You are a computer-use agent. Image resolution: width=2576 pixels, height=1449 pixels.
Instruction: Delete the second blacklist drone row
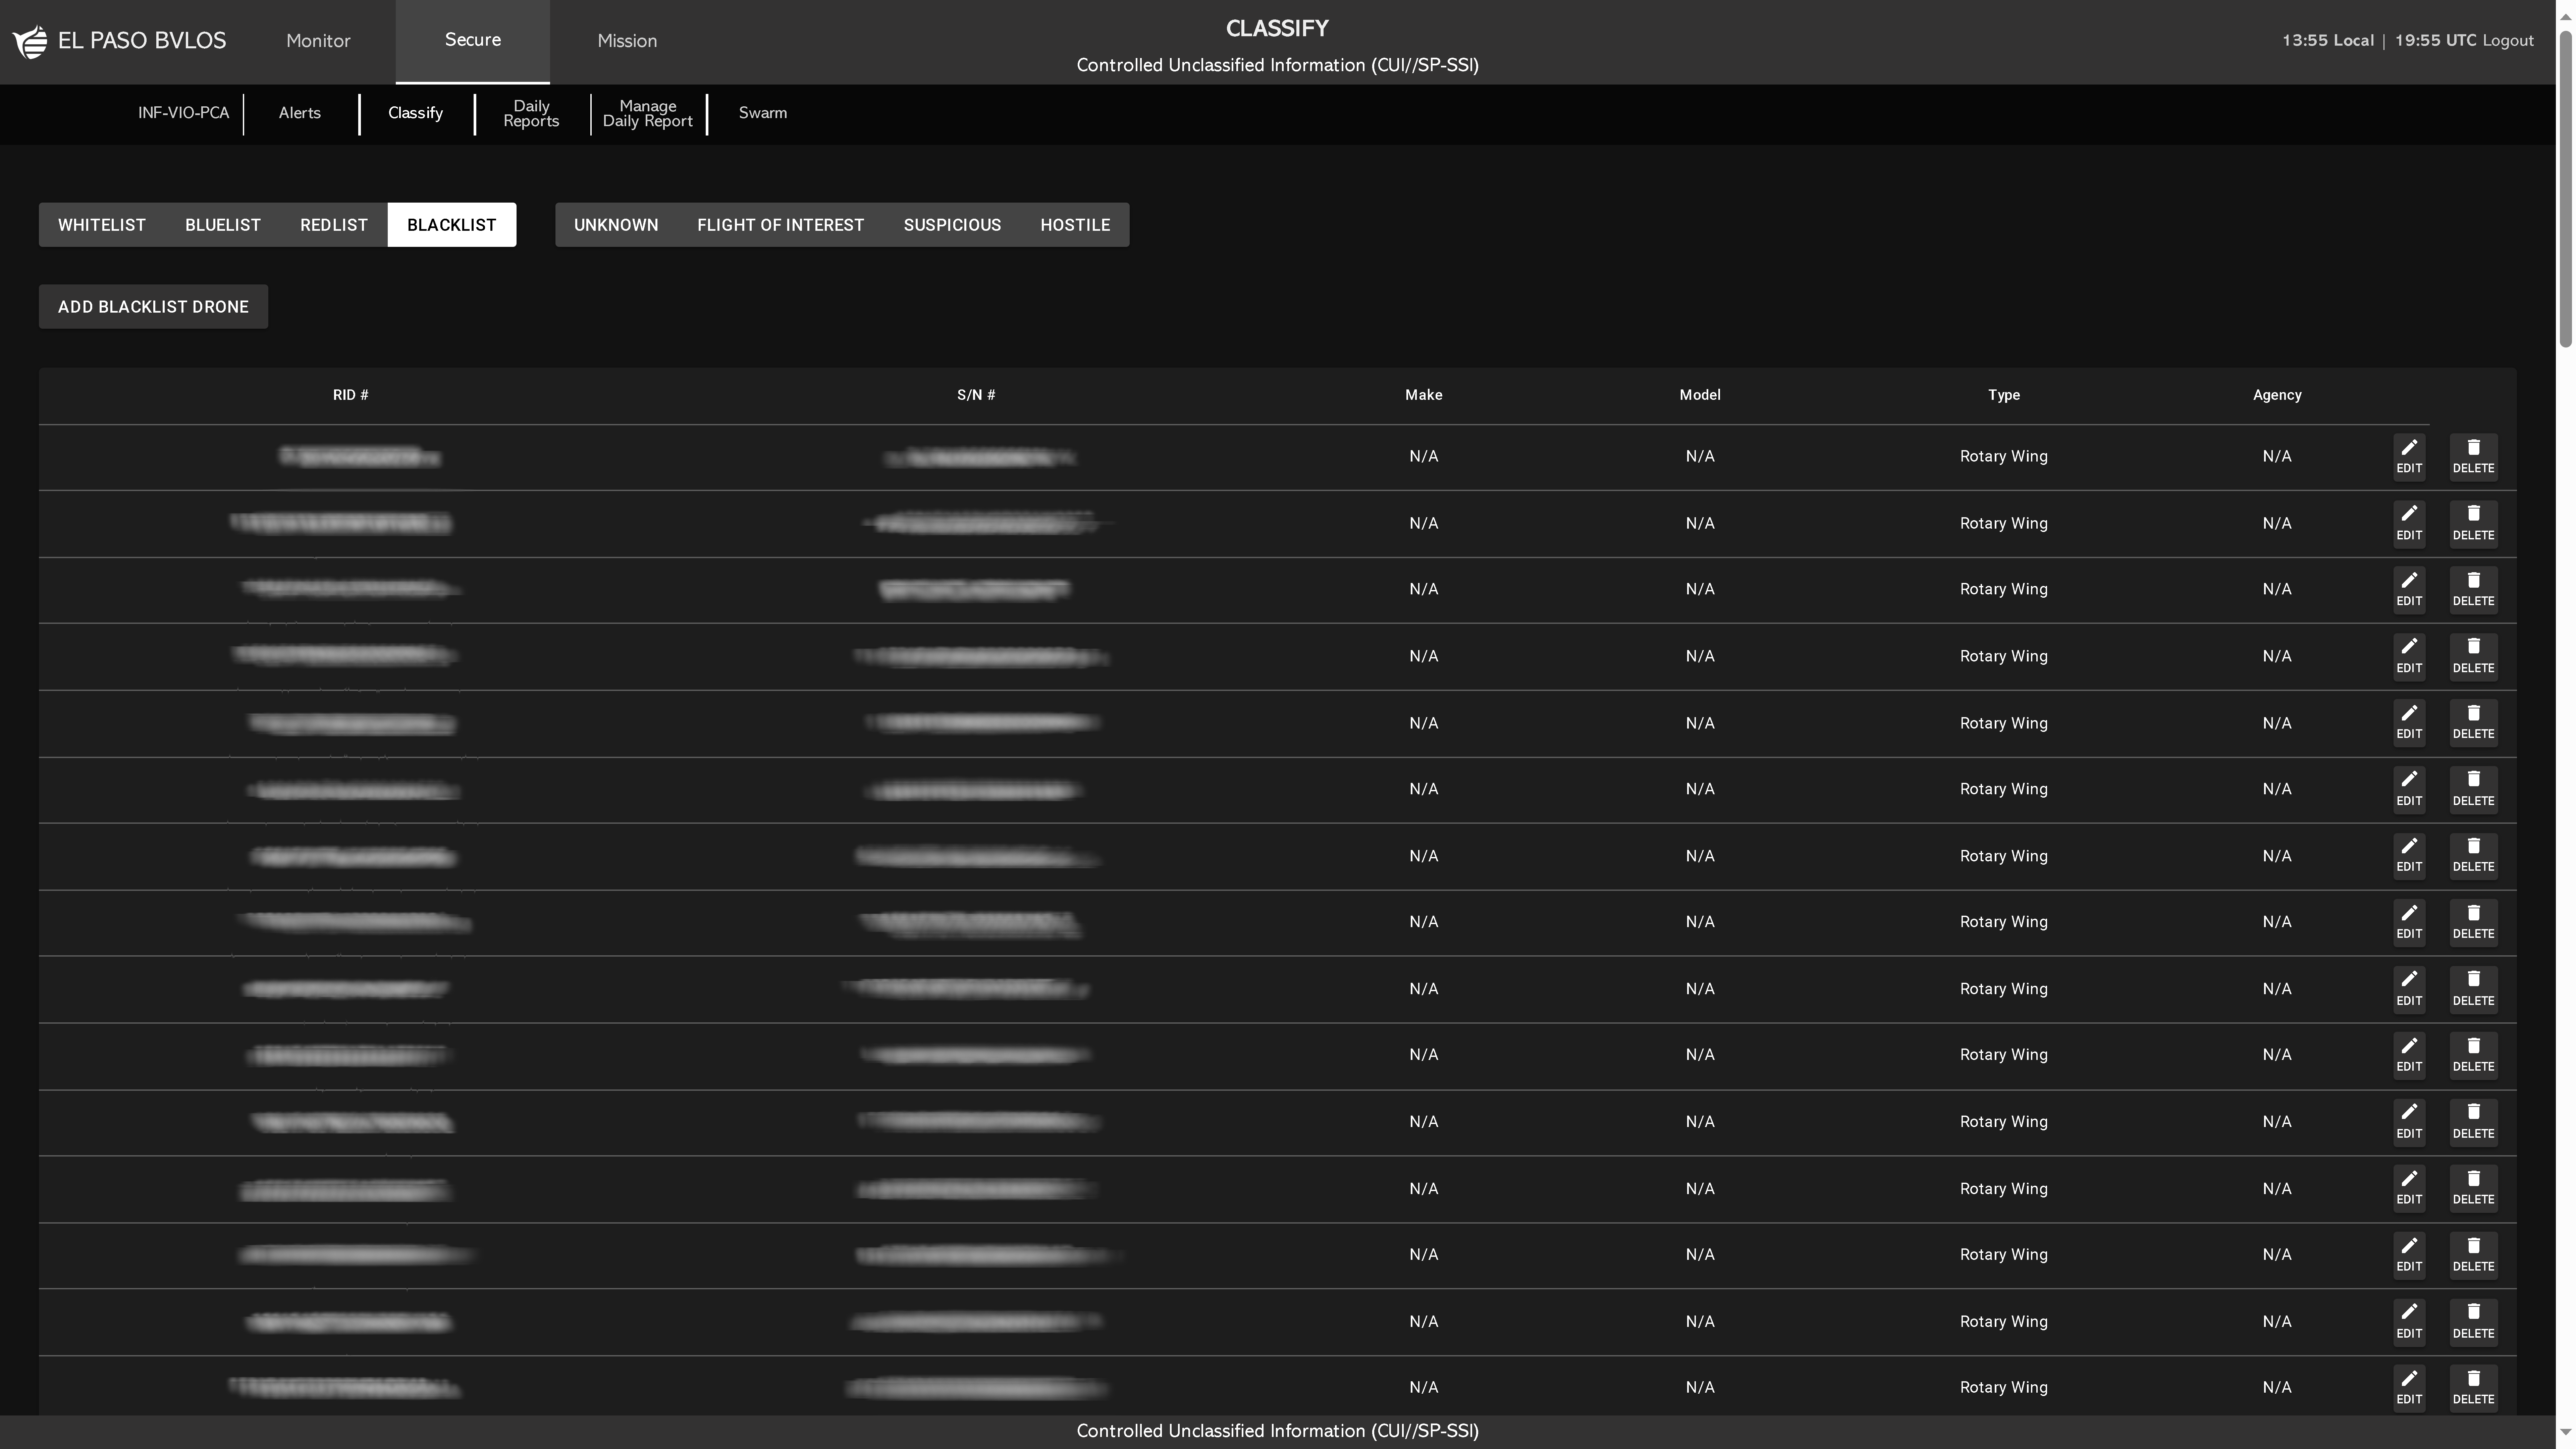2473,524
